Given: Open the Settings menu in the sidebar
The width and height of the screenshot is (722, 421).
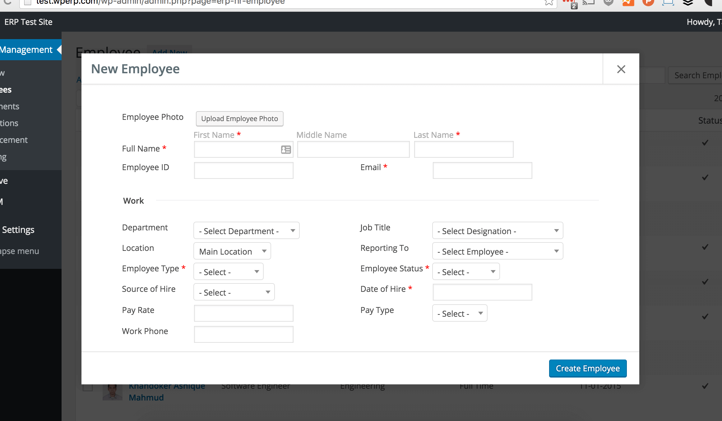Looking at the screenshot, I should click(x=18, y=230).
